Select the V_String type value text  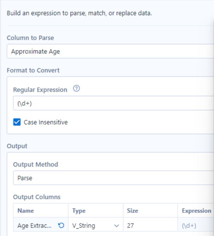coord(84,226)
